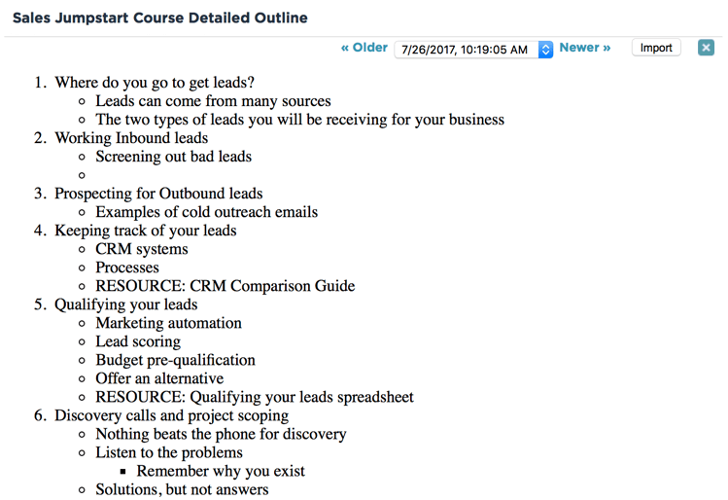The image size is (728, 500).
Task: Click 'Budget pre-qualification' bullet text
Action: coord(176,360)
